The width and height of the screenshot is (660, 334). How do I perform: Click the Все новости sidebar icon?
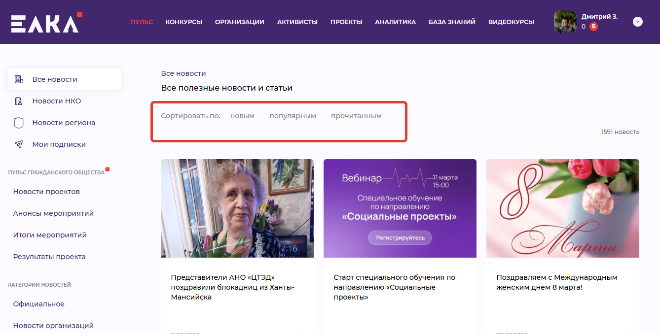(19, 79)
